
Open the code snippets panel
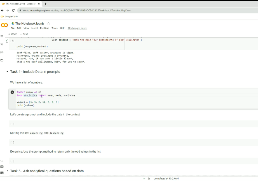[2, 161]
